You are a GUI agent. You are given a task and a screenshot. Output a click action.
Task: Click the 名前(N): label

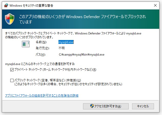tap(42, 42)
